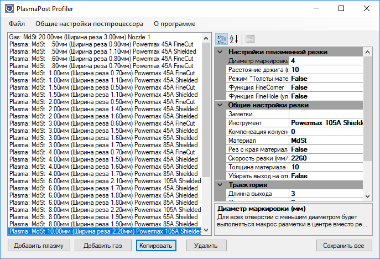
Task: Click the Добавить газ button
Action: [103, 246]
